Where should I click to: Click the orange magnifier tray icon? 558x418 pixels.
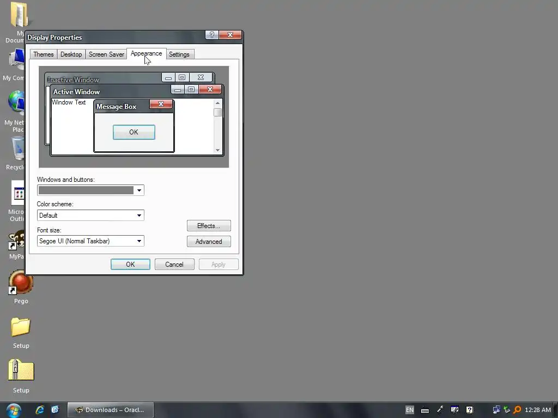tap(518, 410)
